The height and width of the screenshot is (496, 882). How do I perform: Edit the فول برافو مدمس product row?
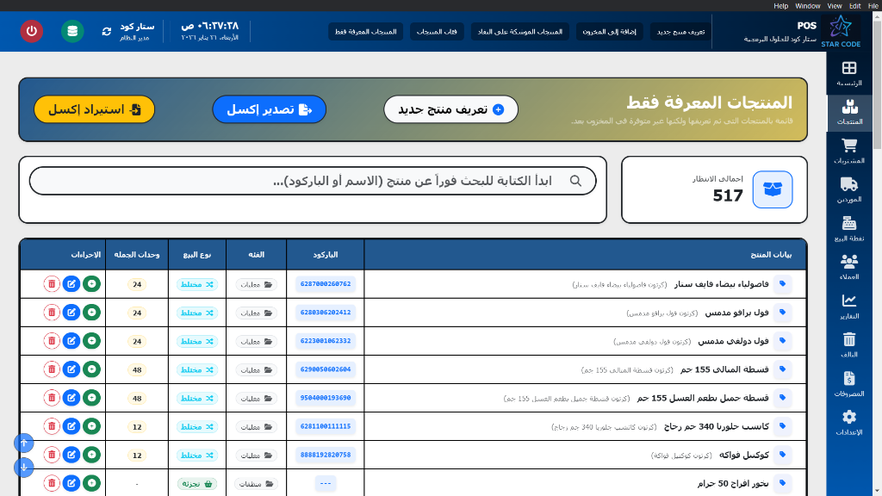[x=71, y=313]
